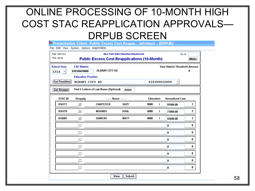Open the HelpNYSED6 menu
Image resolution: width=255 pixels, height=191 pixels.
pos(99,48)
